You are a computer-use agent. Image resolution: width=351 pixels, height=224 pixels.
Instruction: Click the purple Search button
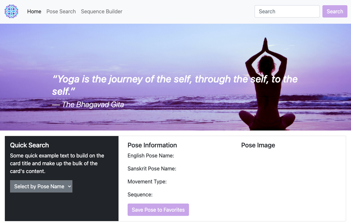click(x=335, y=11)
